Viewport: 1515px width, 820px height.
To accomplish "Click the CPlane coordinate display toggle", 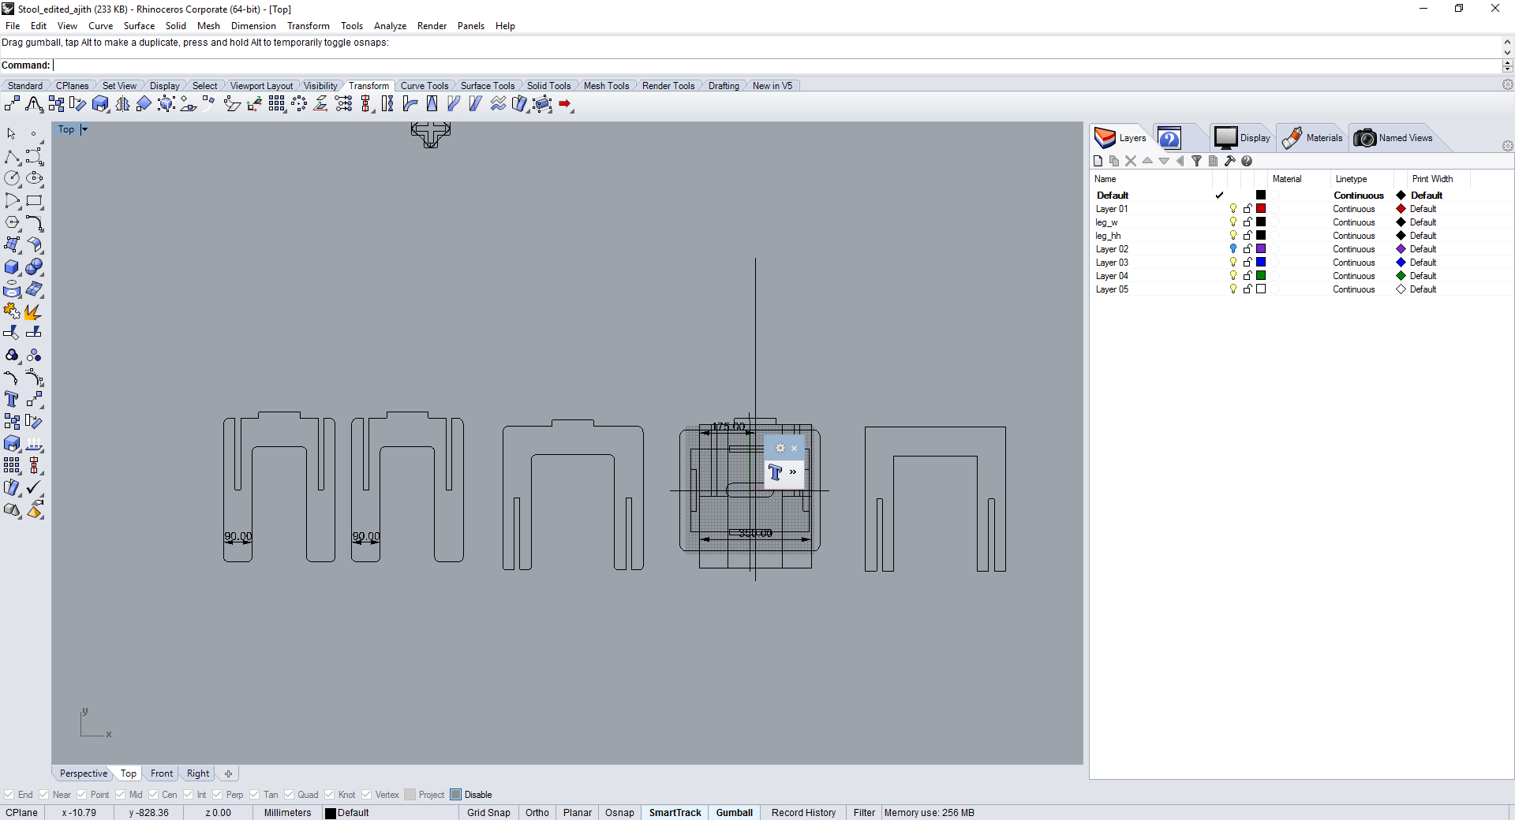I will [x=22, y=813].
